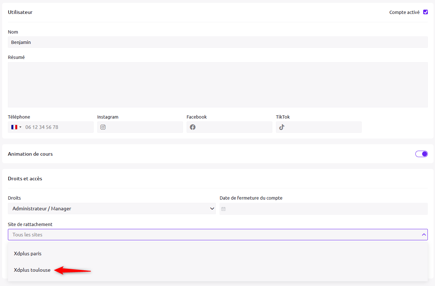This screenshot has height=286, width=435.
Task: Select Xdplus paris from the list
Action: 28,254
